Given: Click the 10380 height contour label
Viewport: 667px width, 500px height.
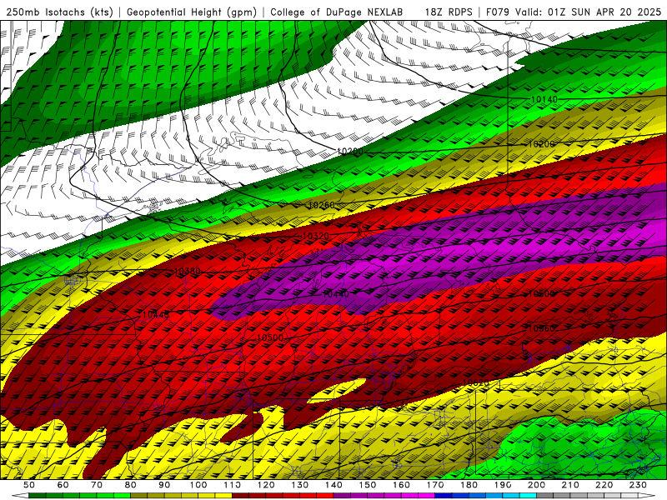Looking at the screenshot, I should pos(187,272).
